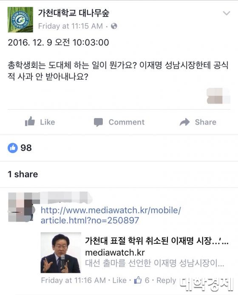Viewport: 238px width, 295px height.
Task: Click the Friday at 11:15 AM timestamp
Action: click(71, 26)
